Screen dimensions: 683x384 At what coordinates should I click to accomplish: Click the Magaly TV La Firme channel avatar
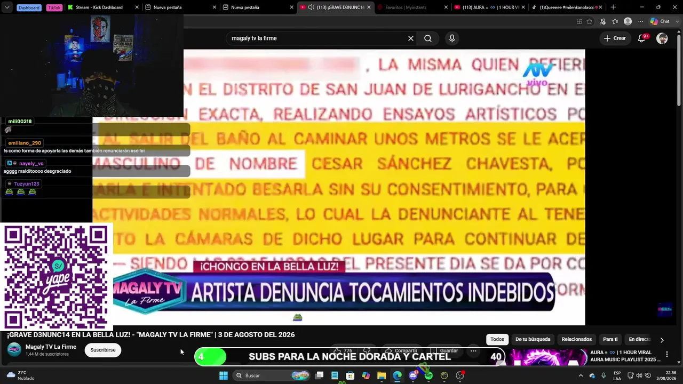(x=14, y=350)
